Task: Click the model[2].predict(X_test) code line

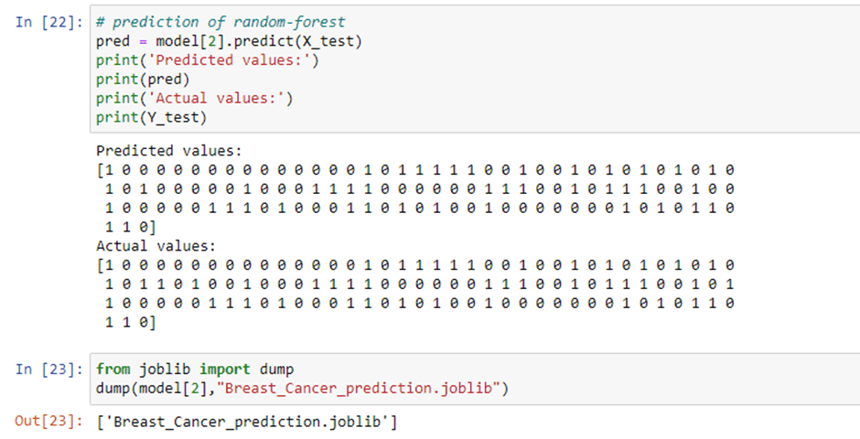Action: point(229,42)
